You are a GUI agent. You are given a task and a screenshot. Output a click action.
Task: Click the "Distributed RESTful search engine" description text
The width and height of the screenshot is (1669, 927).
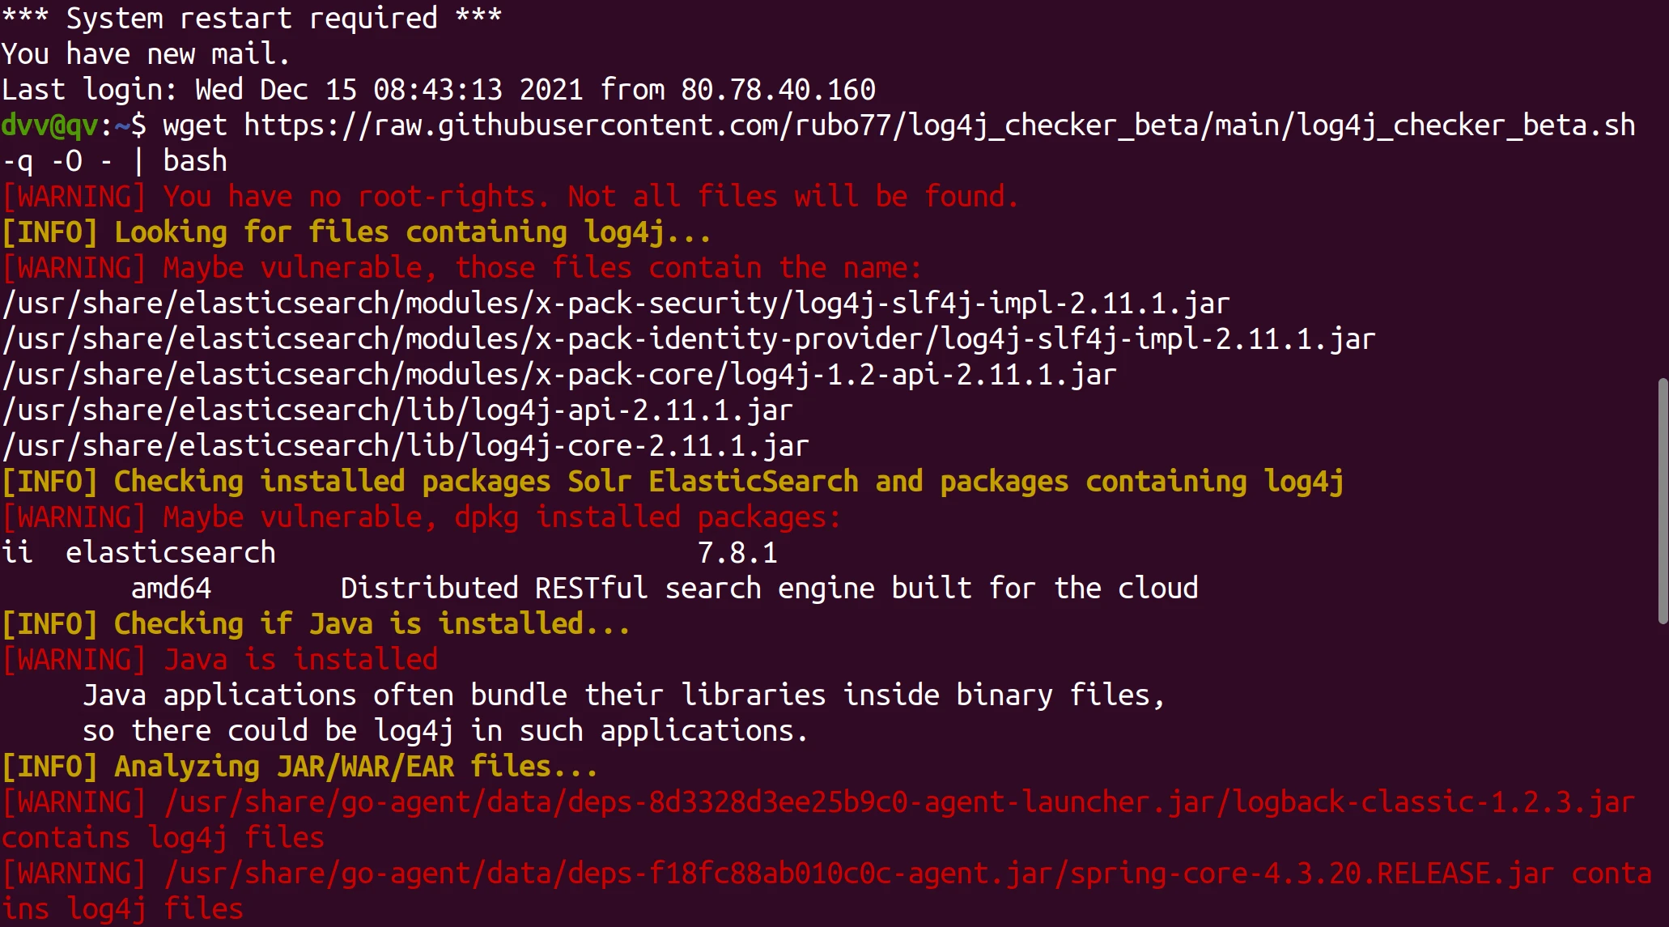(x=769, y=589)
